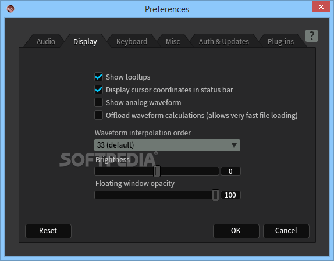This screenshot has height=261, width=334.
Task: Switch to the Audio tab
Action: (x=45, y=41)
